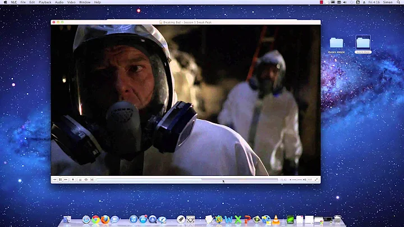Viewport: 404px width, 227px height.
Task: Open the Video menu
Action: [x=71, y=2]
